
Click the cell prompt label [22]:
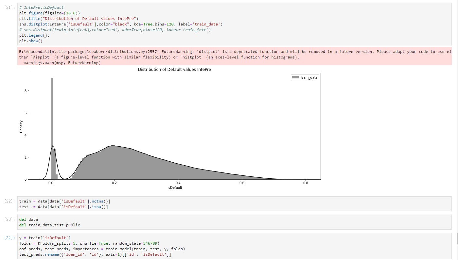click(10, 201)
